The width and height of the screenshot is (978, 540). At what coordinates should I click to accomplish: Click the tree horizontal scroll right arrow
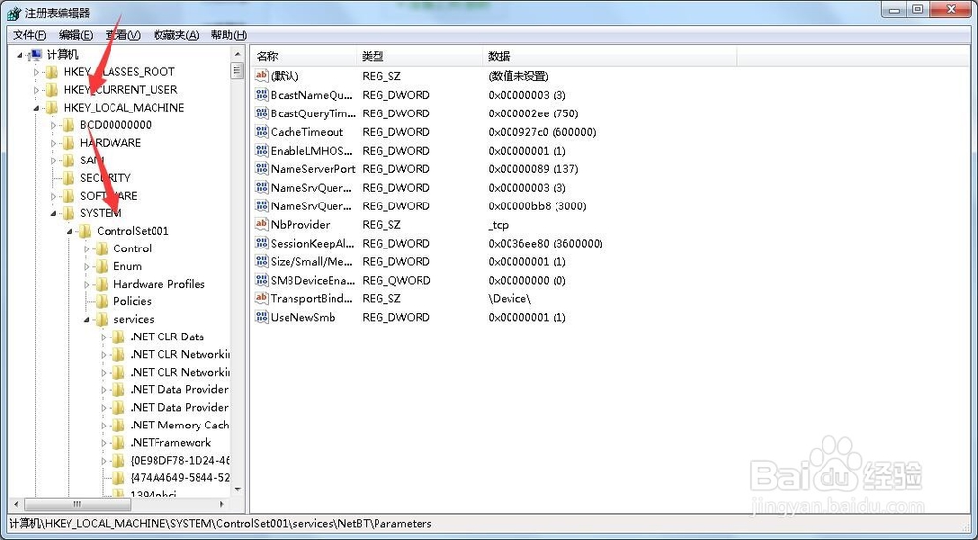[x=221, y=503]
